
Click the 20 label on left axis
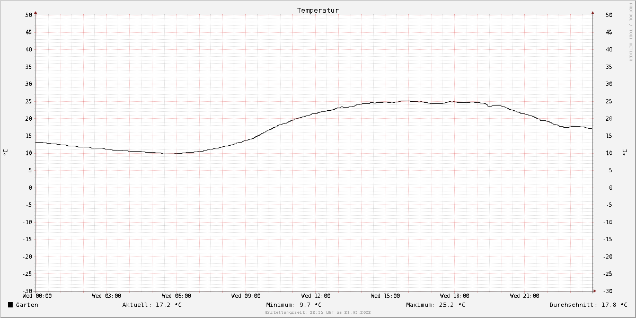(29, 118)
